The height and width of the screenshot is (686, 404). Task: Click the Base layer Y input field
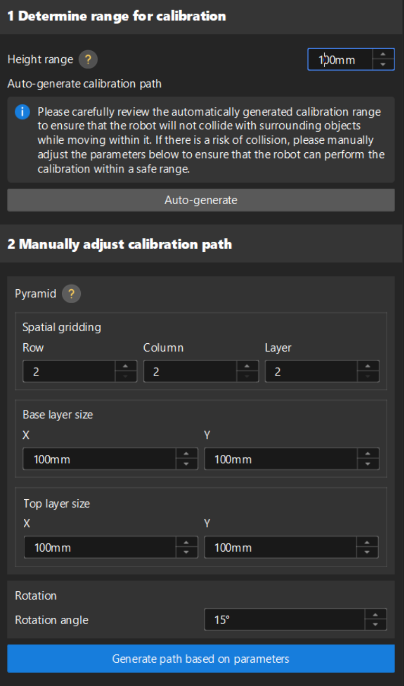pos(280,459)
